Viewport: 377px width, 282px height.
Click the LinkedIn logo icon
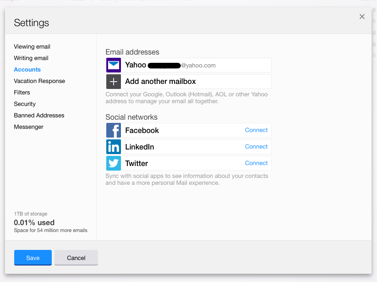(114, 147)
